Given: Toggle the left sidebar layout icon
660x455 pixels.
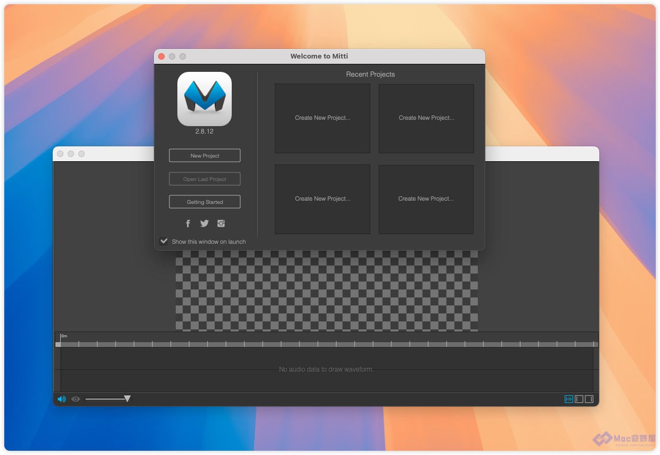Looking at the screenshot, I should (579, 399).
